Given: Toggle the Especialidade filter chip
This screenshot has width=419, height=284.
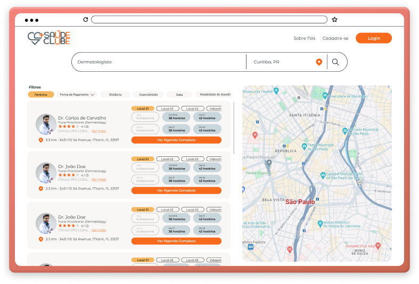Looking at the screenshot, I should 148,95.
